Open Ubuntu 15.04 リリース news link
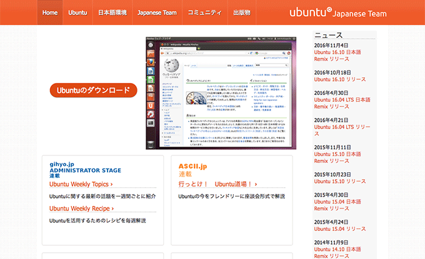This screenshot has width=425, height=259. [x=340, y=229]
